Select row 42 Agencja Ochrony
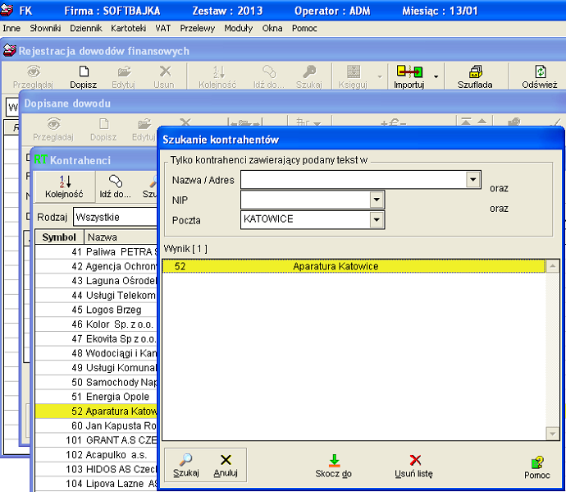566x492 pixels. click(x=96, y=266)
